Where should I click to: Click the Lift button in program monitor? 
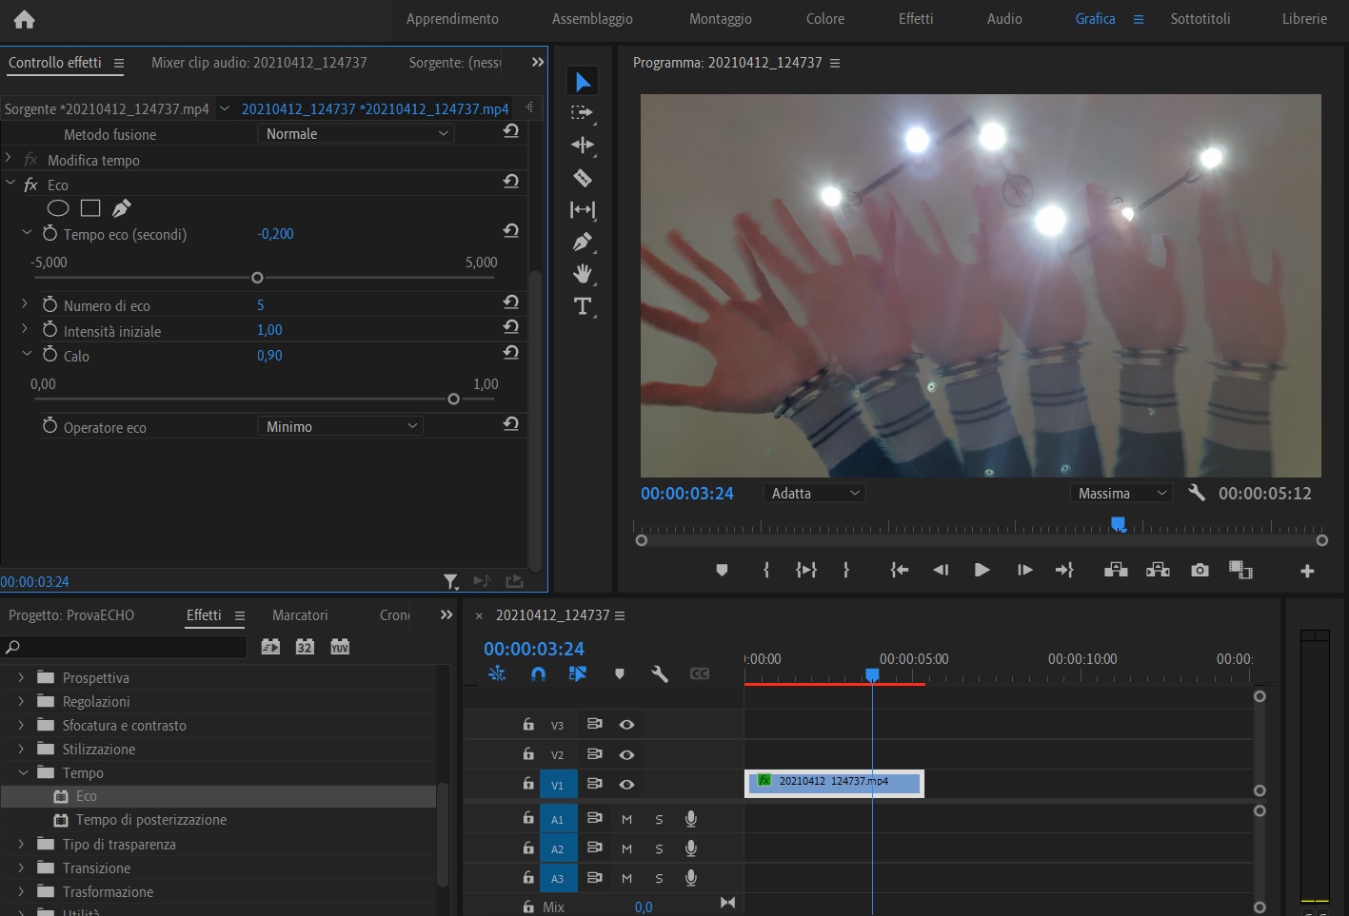1116,570
